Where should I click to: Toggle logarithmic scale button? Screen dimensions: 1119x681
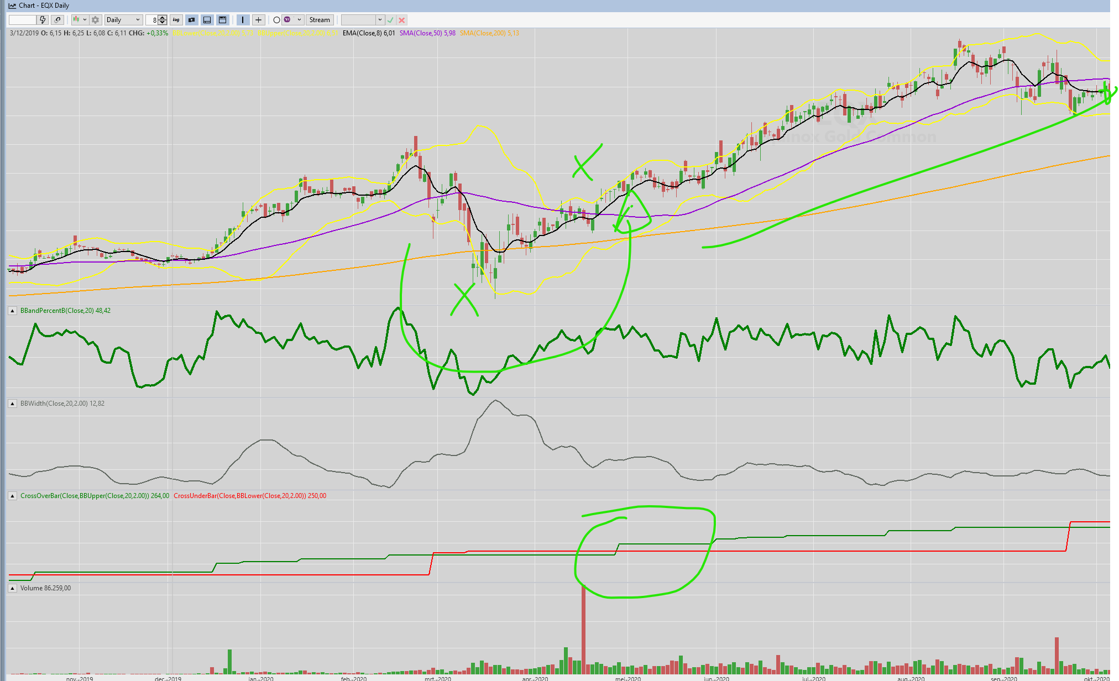[176, 20]
